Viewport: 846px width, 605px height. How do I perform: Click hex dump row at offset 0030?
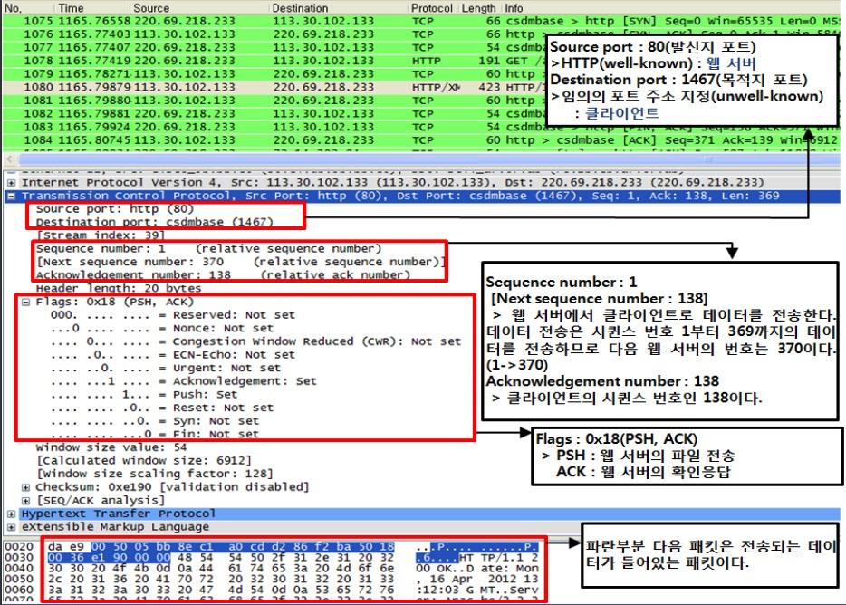(x=272, y=558)
